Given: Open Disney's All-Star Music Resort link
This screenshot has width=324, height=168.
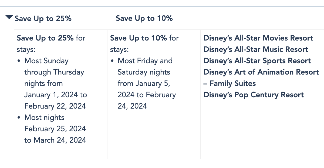Looking at the screenshot, I should 256,49.
